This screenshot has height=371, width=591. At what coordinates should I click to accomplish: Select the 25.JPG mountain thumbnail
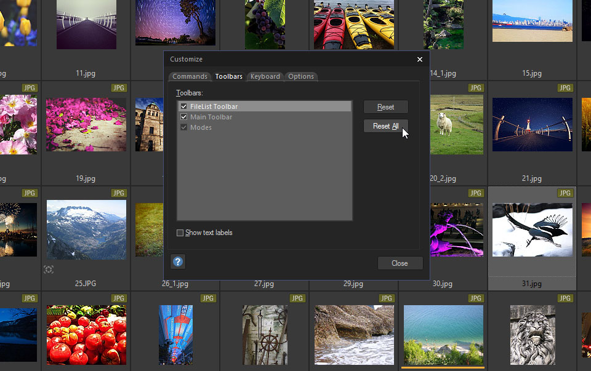(86, 229)
